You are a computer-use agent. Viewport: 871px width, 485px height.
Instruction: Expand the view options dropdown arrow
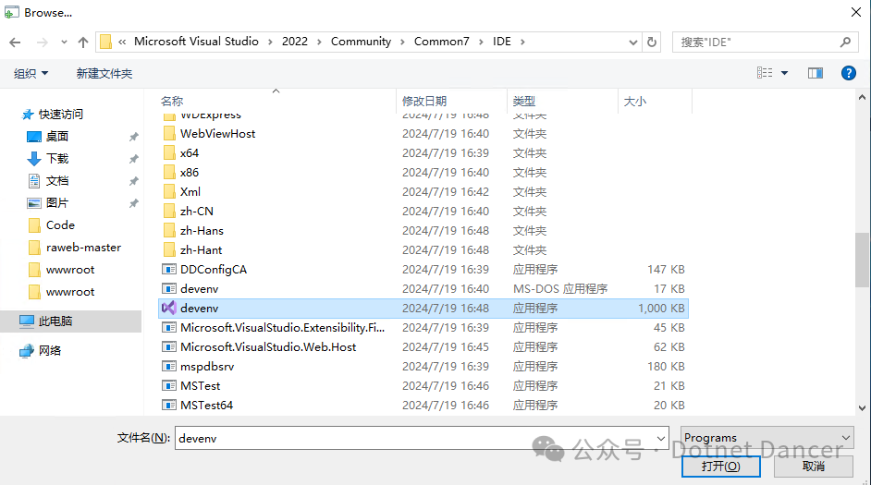(x=785, y=73)
